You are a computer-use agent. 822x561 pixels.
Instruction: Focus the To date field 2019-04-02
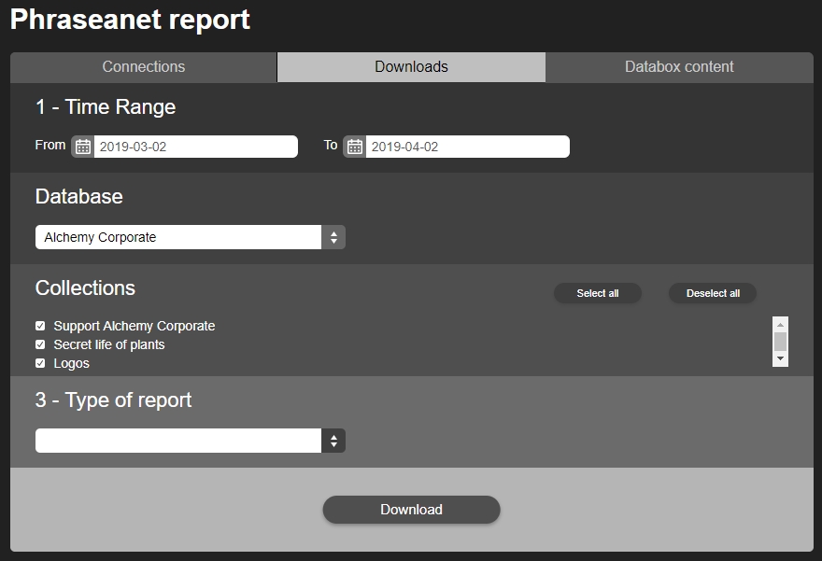(466, 147)
